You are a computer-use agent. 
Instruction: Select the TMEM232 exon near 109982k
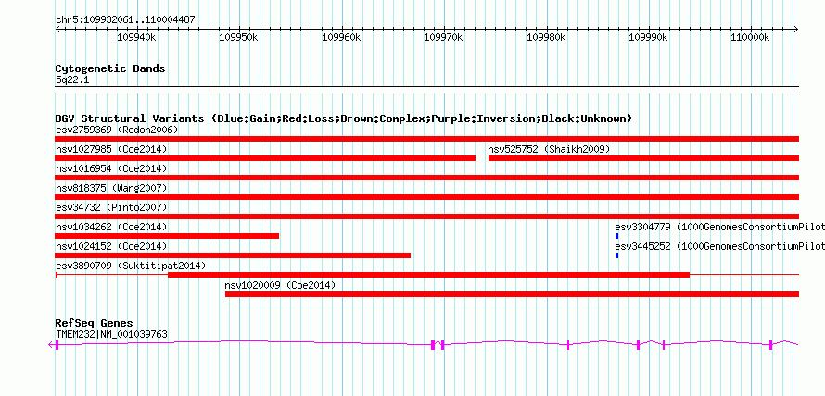click(x=568, y=345)
